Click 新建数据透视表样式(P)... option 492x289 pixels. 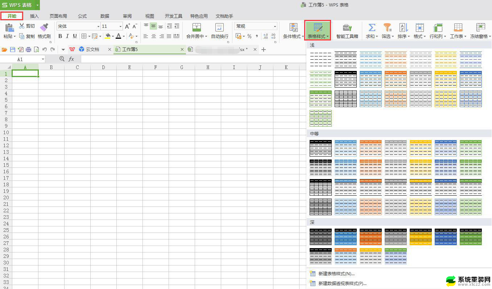coord(343,284)
